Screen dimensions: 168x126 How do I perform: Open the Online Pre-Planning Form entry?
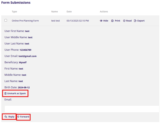pos(25,21)
